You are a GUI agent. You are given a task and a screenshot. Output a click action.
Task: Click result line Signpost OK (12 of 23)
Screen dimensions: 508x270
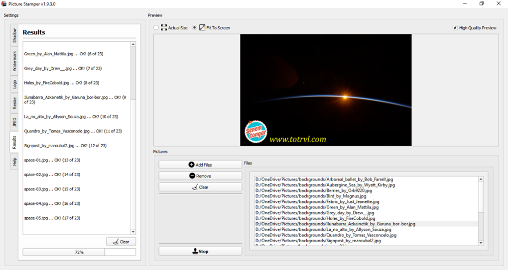tap(65, 146)
